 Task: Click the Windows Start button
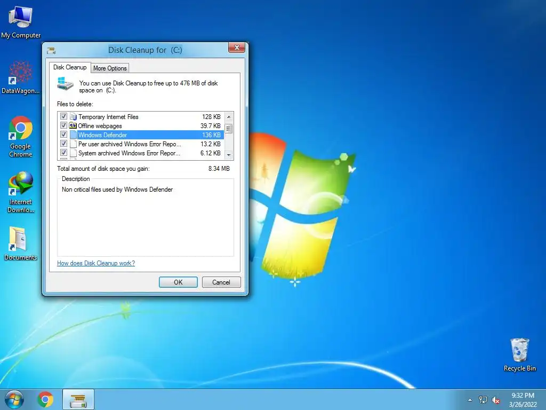coord(14,399)
